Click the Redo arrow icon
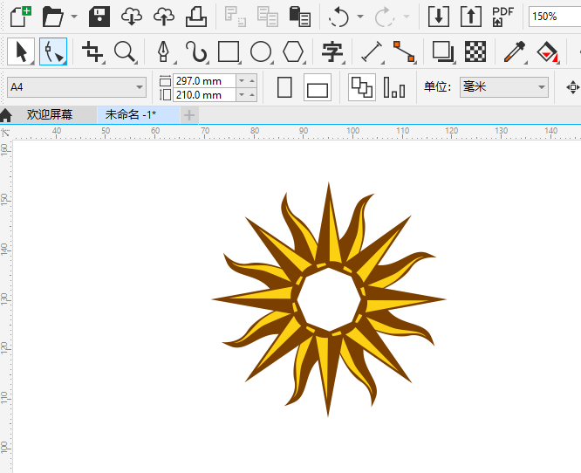Viewport: 581px width, 473px height. pos(384,17)
